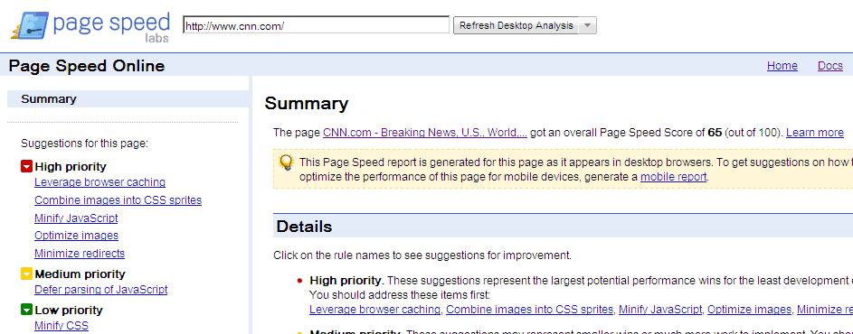Click the large Summary heading in main pane
Image resolution: width=853 pixels, height=334 pixels.
[x=307, y=104]
